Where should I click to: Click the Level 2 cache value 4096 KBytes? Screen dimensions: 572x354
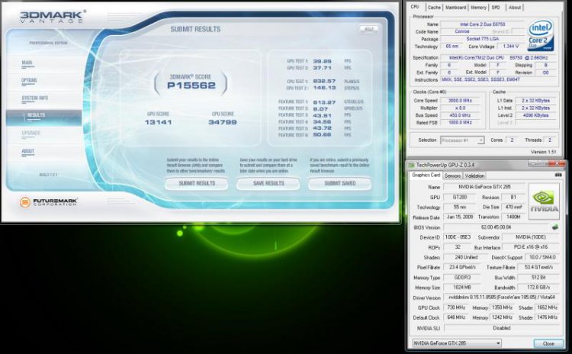[535, 115]
